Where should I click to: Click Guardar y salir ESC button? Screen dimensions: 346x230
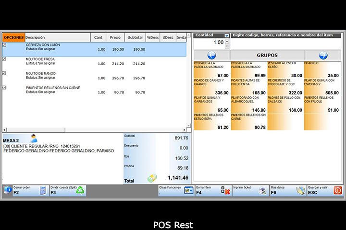pyautogui.click(x=324, y=190)
